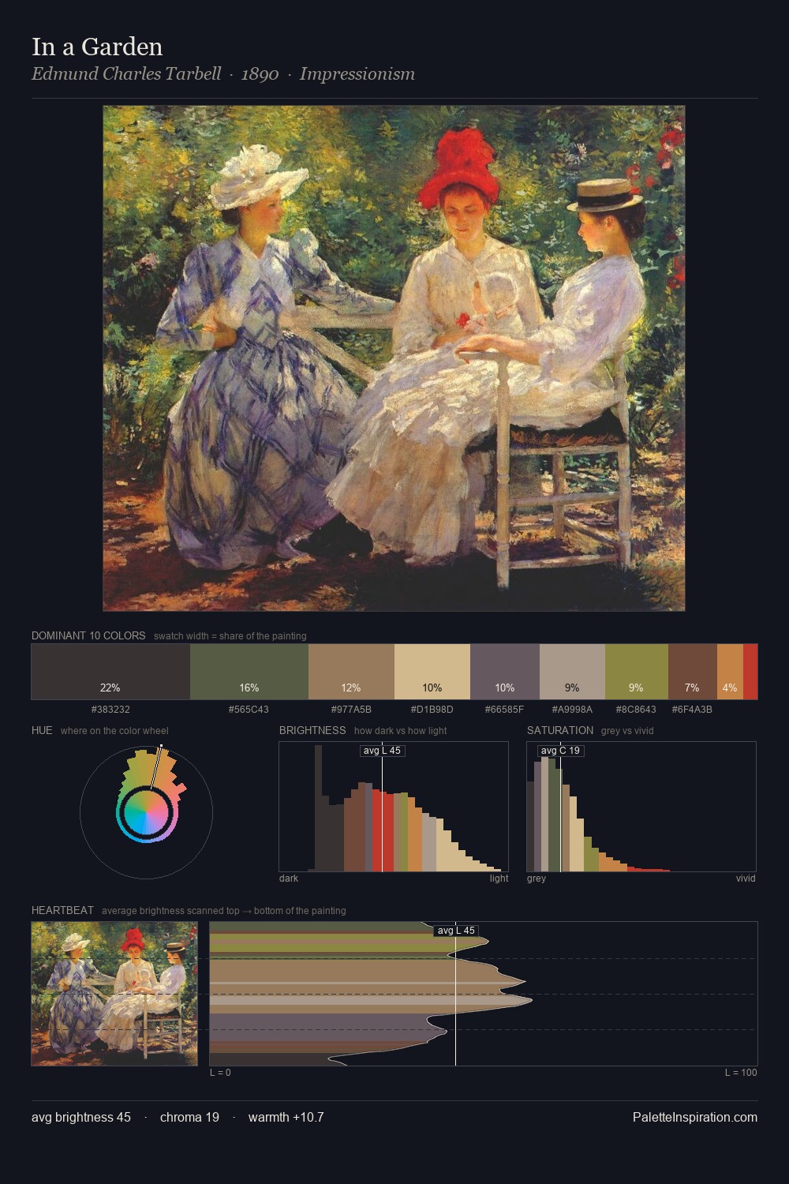Image resolution: width=789 pixels, height=1184 pixels.
Task: Click the 'light' axis label
Action: click(x=499, y=879)
